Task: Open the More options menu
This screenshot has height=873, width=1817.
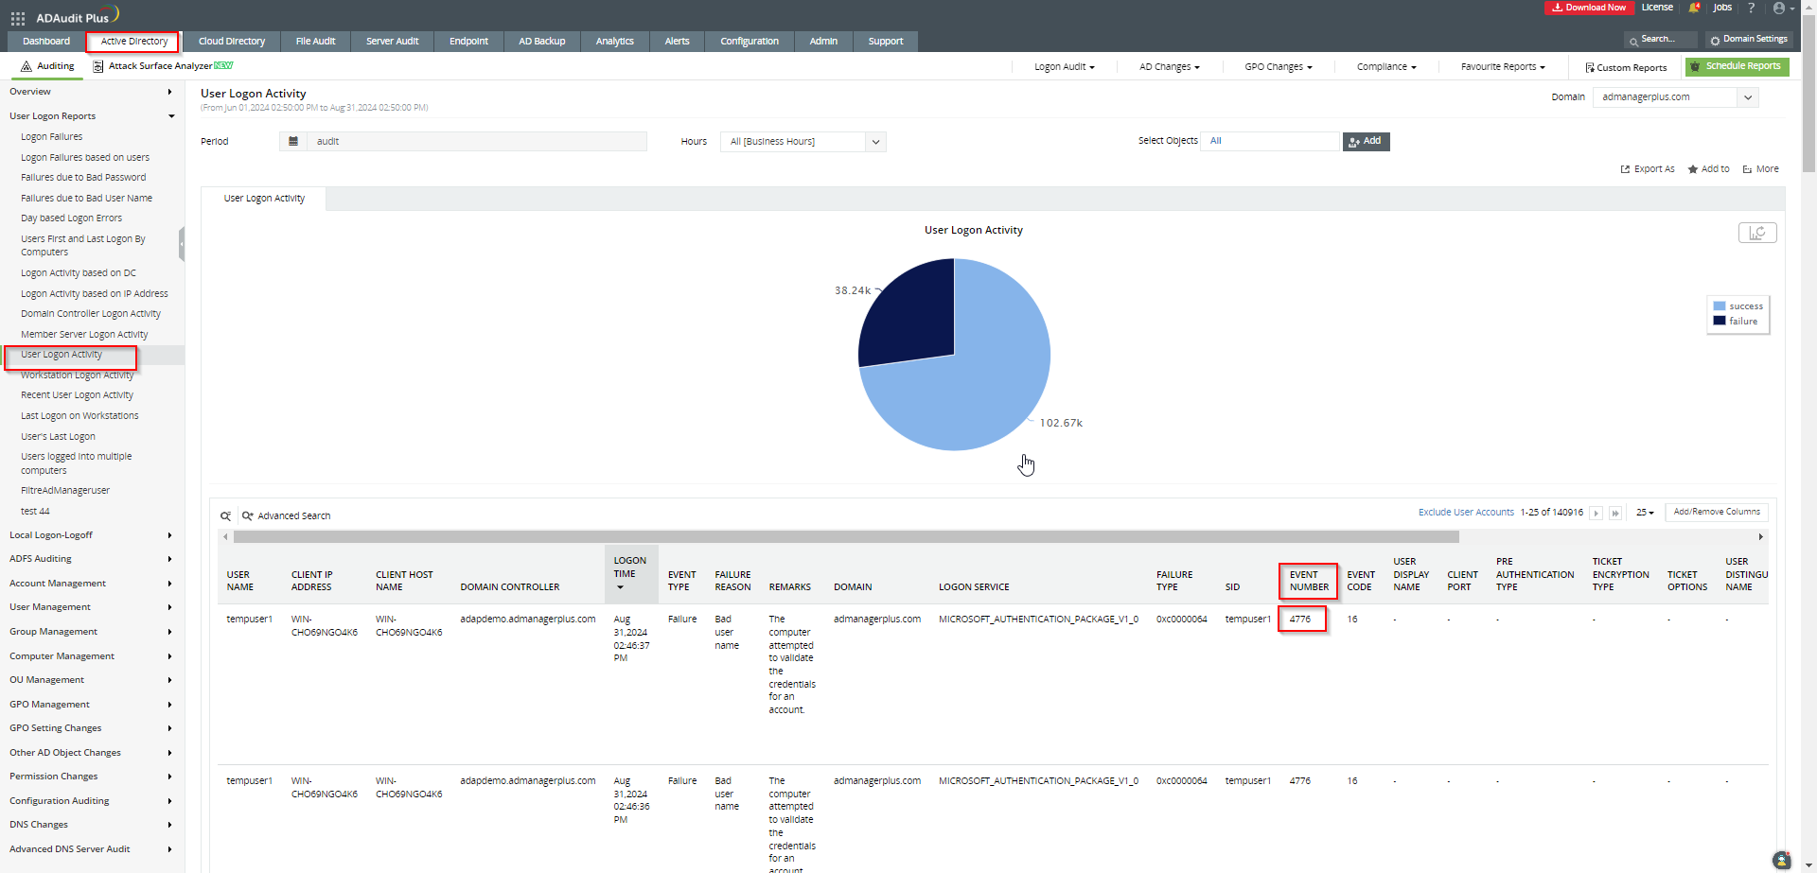Action: coord(1761,169)
